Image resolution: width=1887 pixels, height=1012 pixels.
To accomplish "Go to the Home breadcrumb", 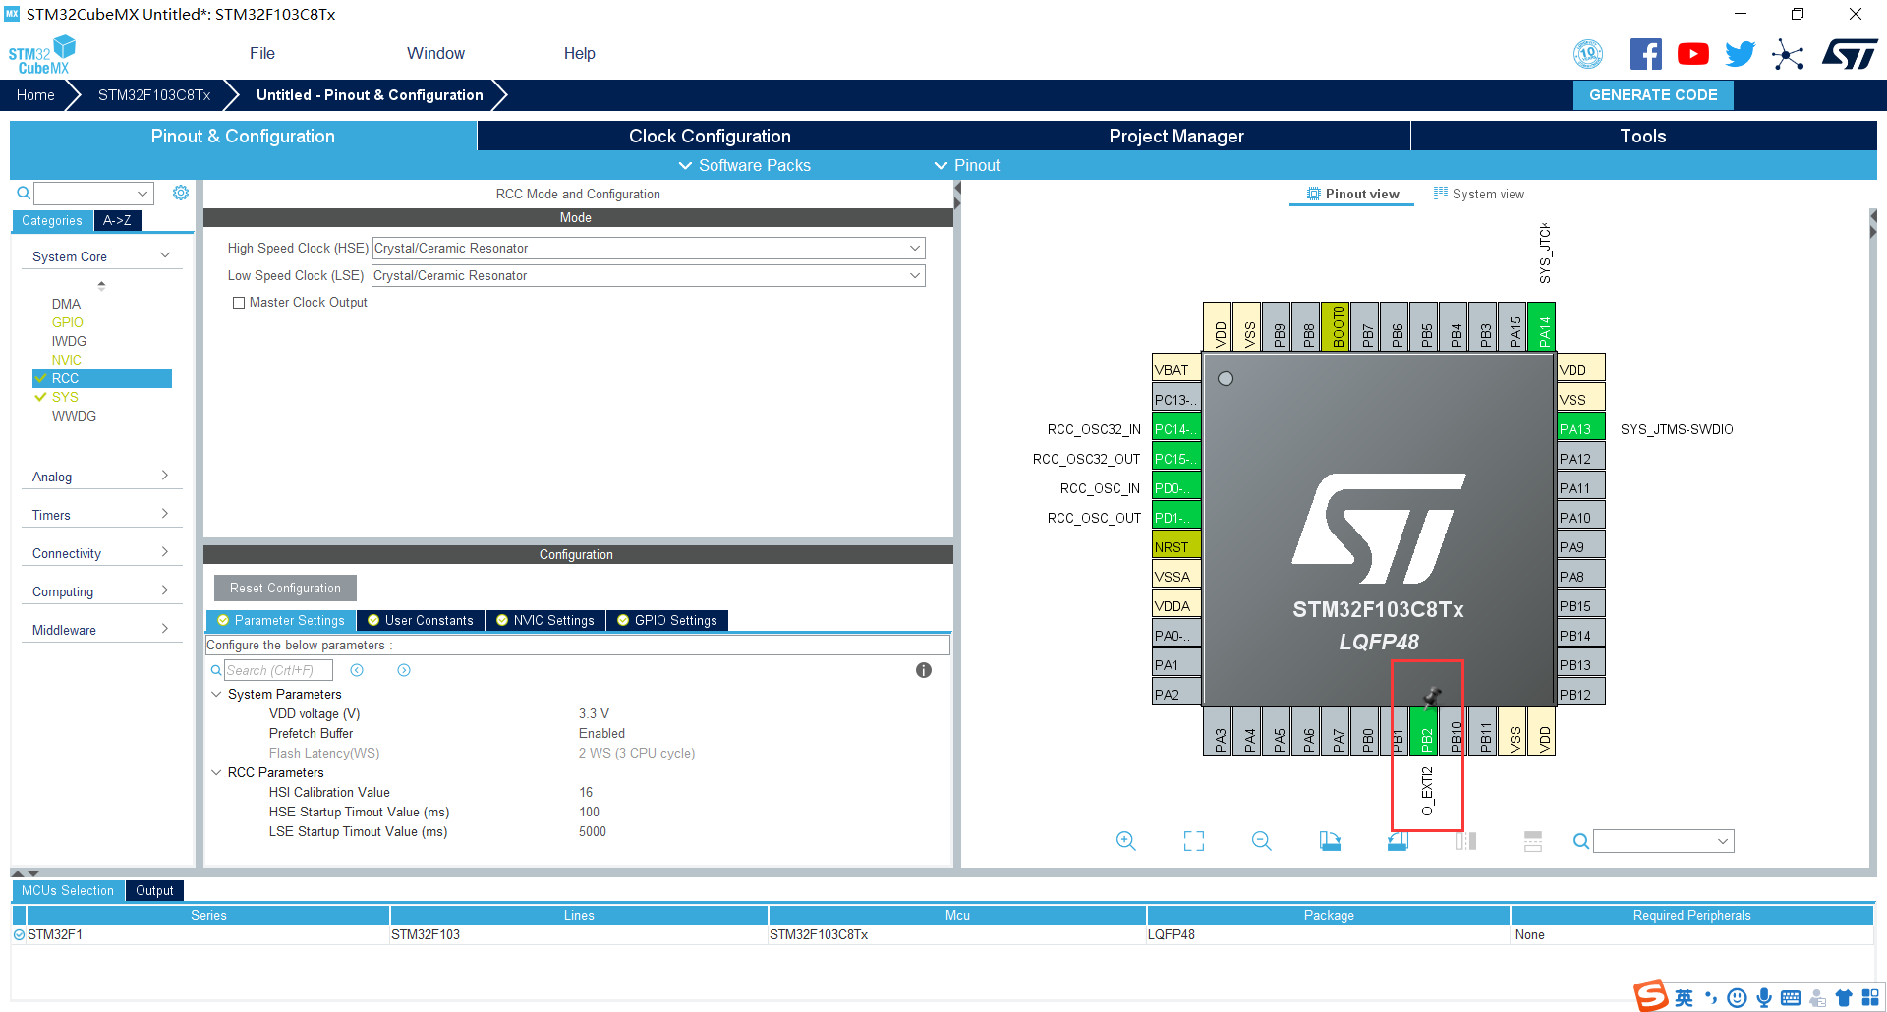I will coord(35,95).
